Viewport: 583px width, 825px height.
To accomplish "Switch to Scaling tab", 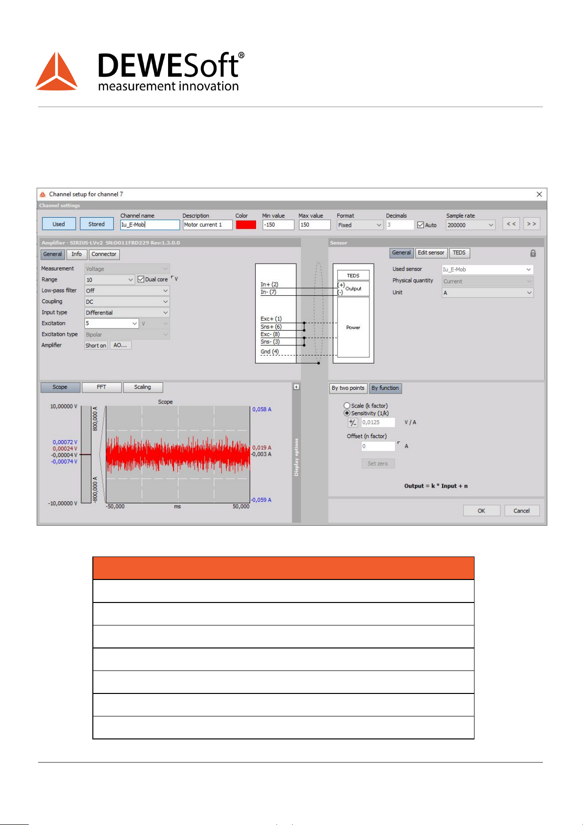I will pyautogui.click(x=143, y=387).
